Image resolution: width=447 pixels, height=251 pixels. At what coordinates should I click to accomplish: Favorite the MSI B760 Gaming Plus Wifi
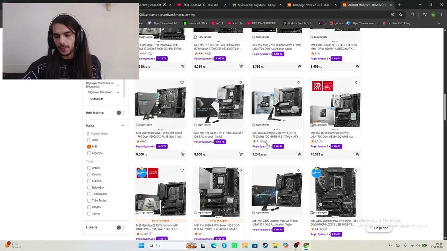(357, 83)
